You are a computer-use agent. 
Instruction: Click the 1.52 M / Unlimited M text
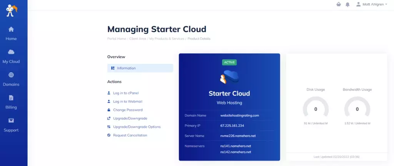coord(357,124)
